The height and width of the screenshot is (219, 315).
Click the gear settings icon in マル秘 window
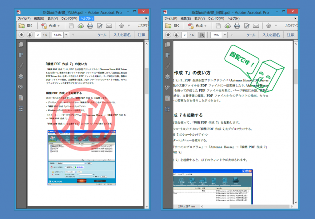click(x=121, y=26)
